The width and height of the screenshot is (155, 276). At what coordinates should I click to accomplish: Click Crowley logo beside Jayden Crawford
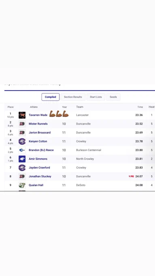click(x=22, y=168)
